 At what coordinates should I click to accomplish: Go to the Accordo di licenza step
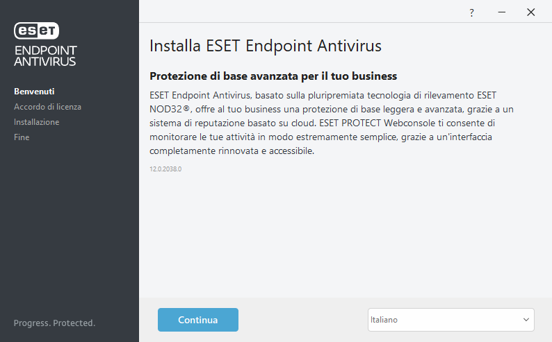coord(47,107)
